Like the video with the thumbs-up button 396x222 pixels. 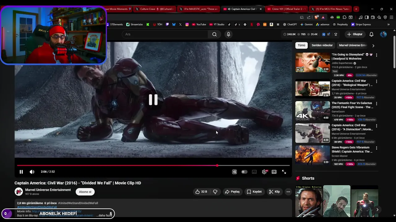tap(201, 192)
